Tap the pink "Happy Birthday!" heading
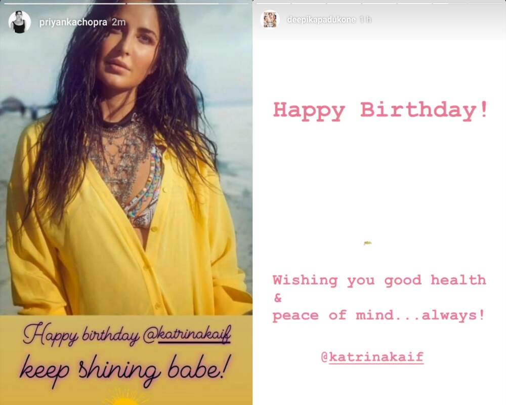Viewport: 506px width, 405px height. click(381, 111)
